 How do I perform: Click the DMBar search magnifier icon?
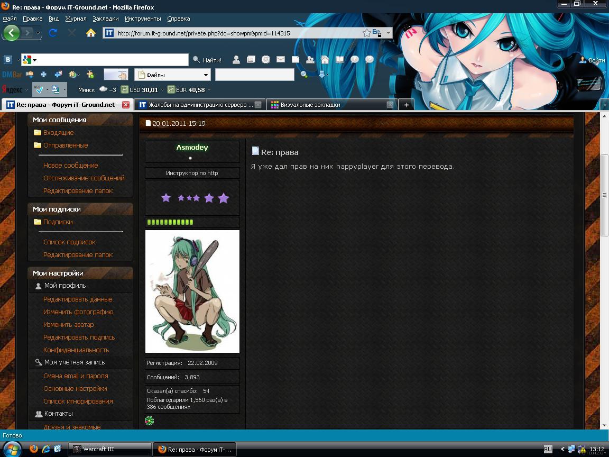pyautogui.click(x=304, y=74)
